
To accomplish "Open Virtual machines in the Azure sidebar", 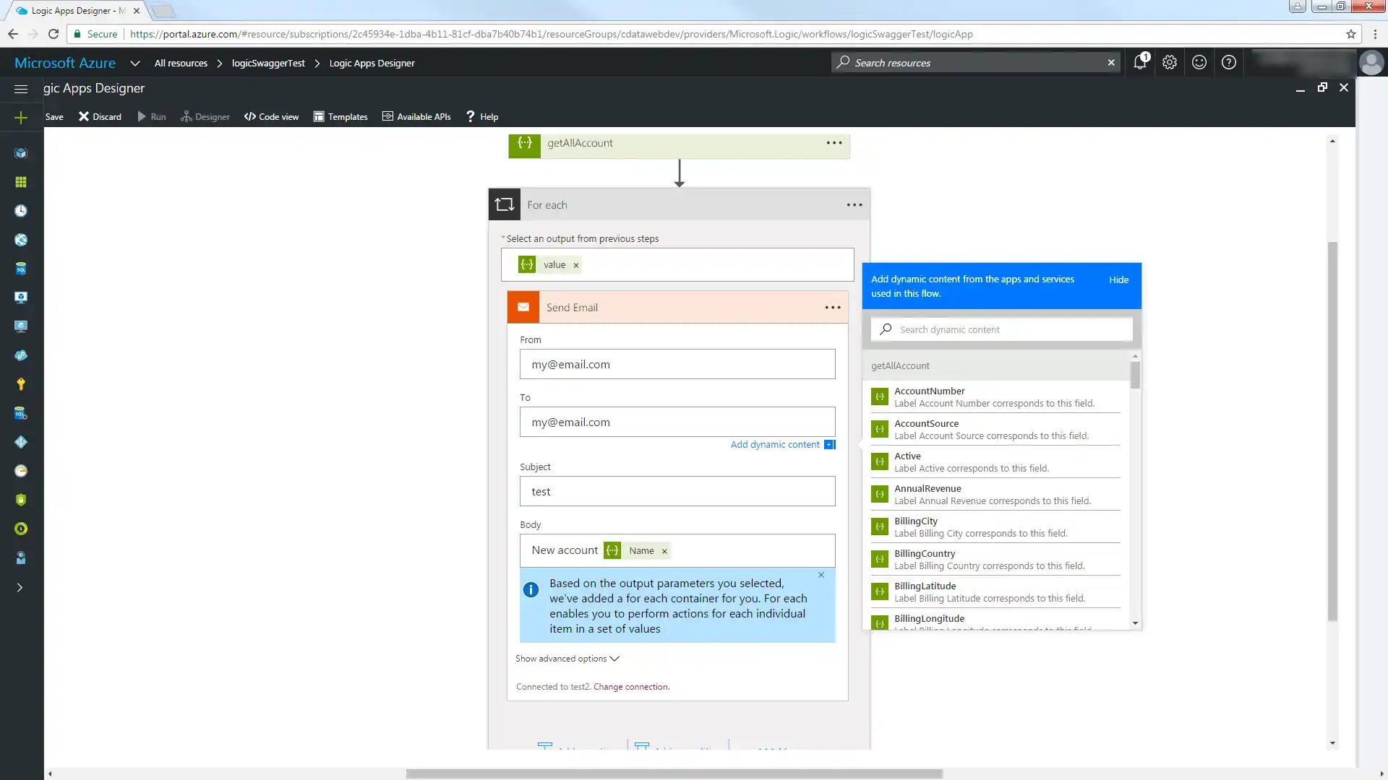I will [x=21, y=297].
